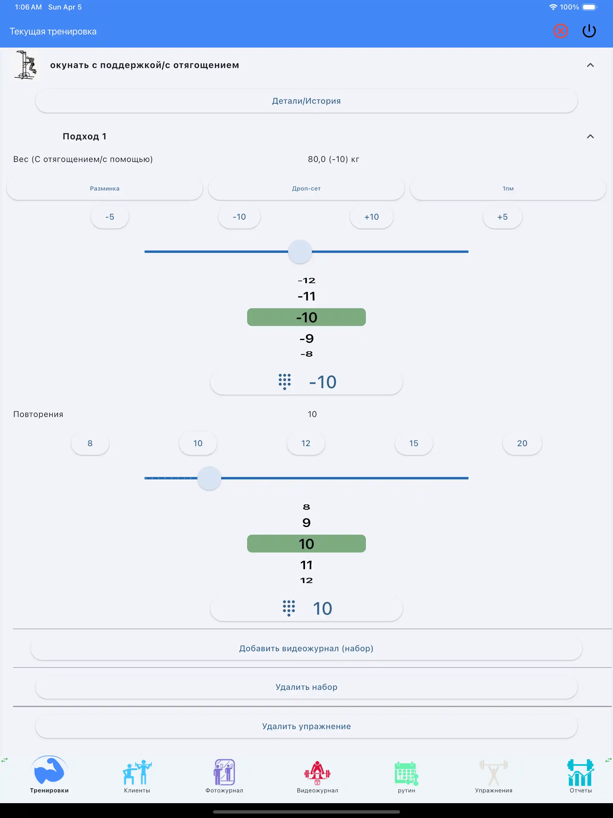
Task: Click the Удалить упражнение button
Action: 306,726
